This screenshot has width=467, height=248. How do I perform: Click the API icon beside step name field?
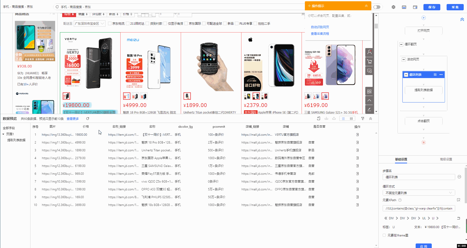point(459,177)
